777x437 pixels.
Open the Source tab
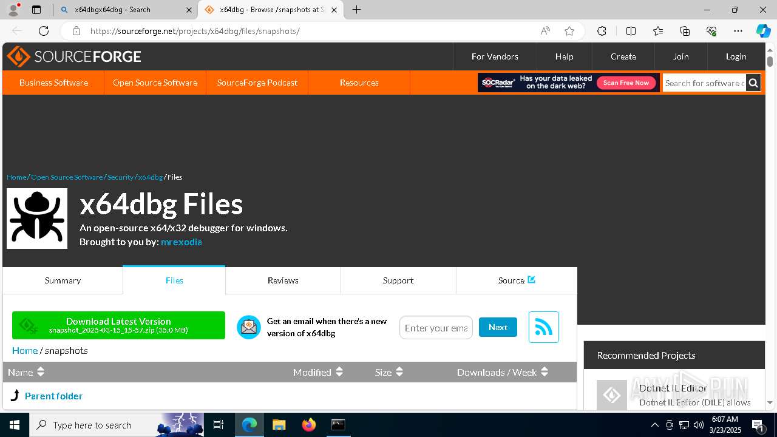[x=517, y=280]
